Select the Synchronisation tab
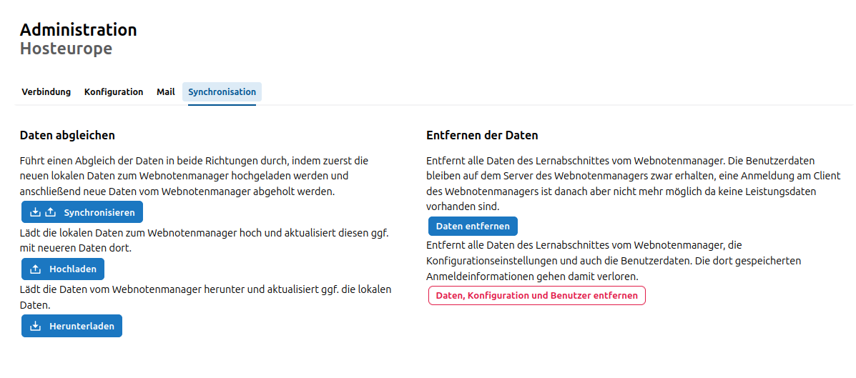The height and width of the screenshot is (378, 856). click(x=222, y=92)
